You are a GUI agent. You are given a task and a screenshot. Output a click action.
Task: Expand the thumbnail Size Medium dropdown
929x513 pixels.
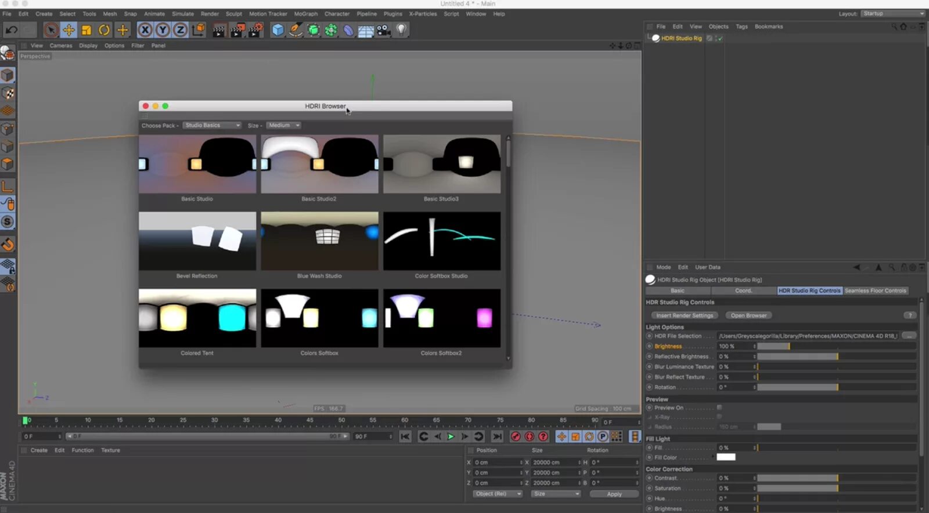pyautogui.click(x=283, y=125)
